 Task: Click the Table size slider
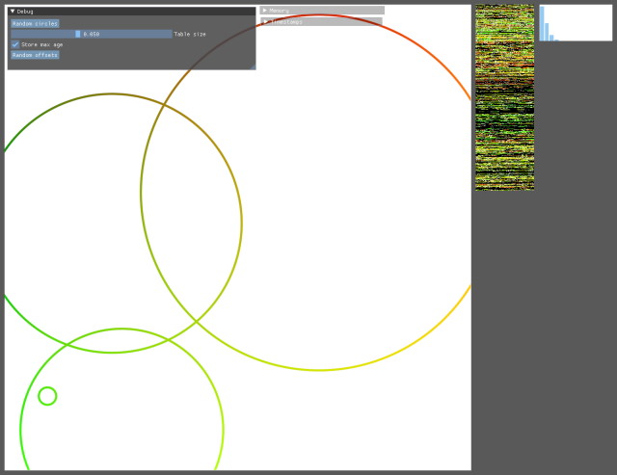[x=92, y=35]
